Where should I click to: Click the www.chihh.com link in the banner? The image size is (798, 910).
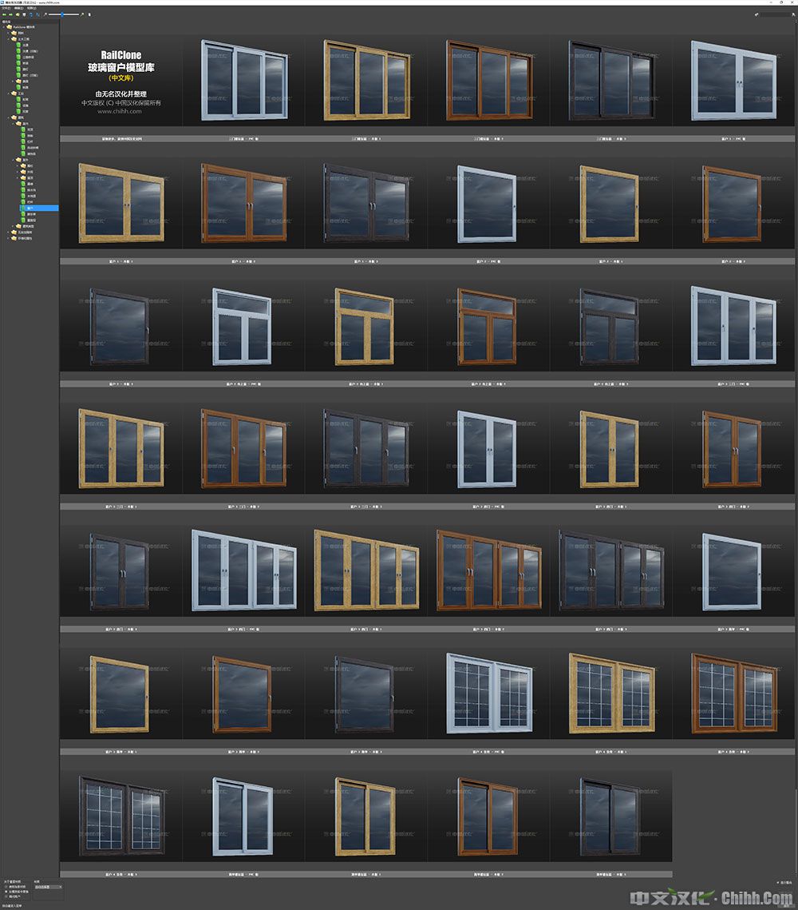click(x=120, y=111)
